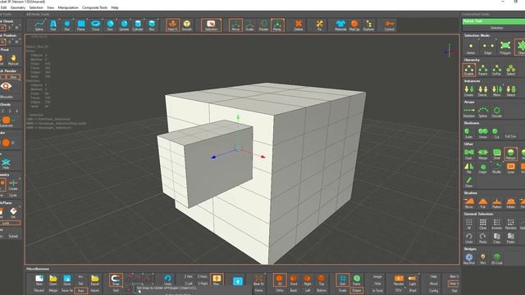Create a Cylinder primitive

point(138,25)
